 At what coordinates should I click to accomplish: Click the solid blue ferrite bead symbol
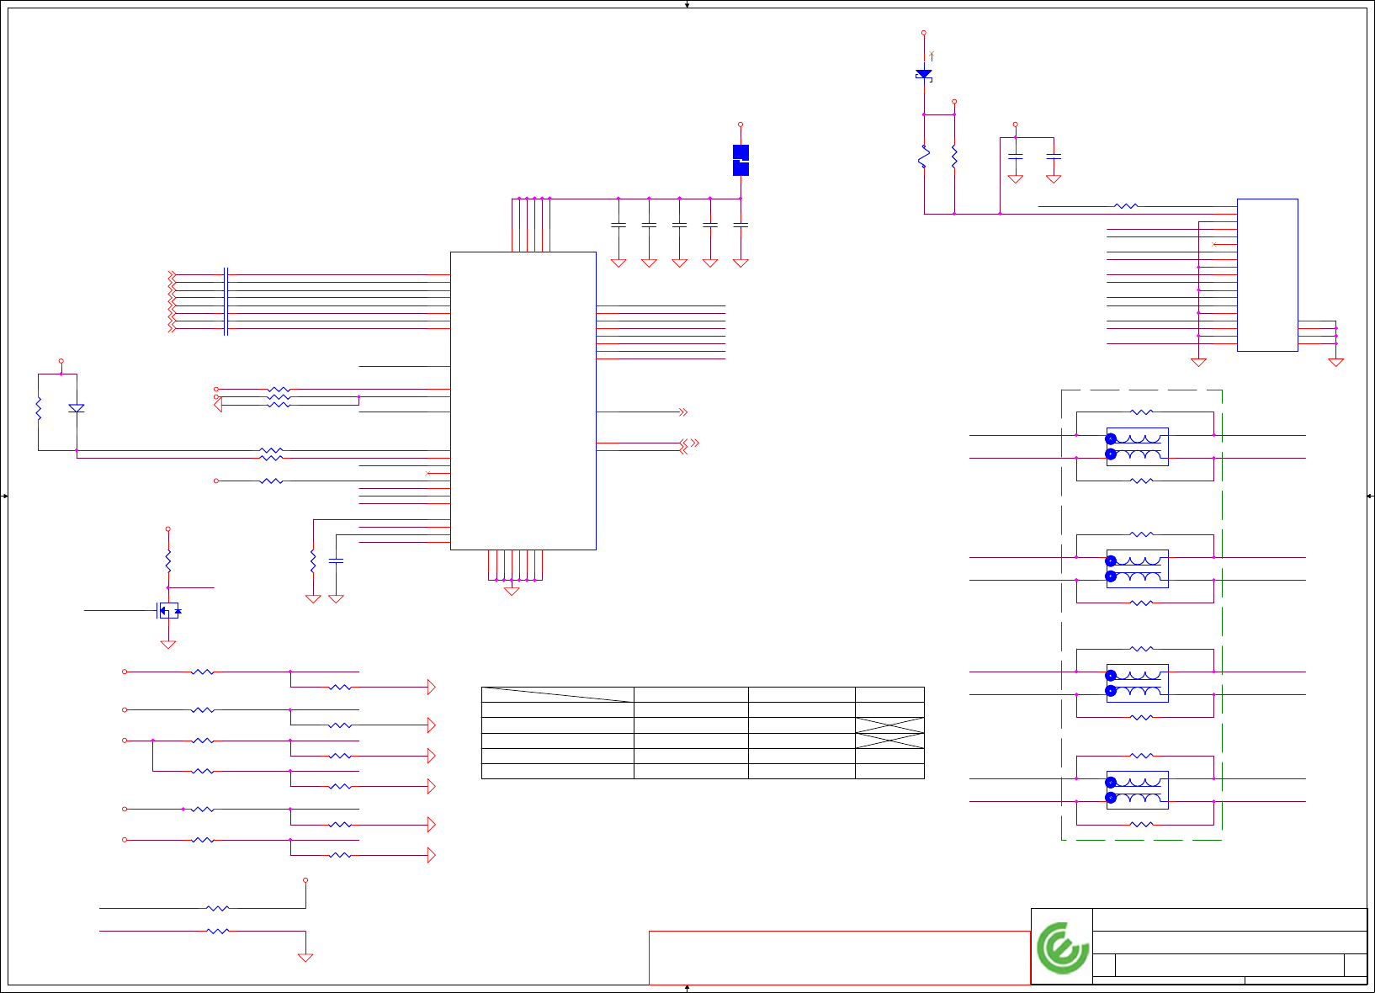741,160
